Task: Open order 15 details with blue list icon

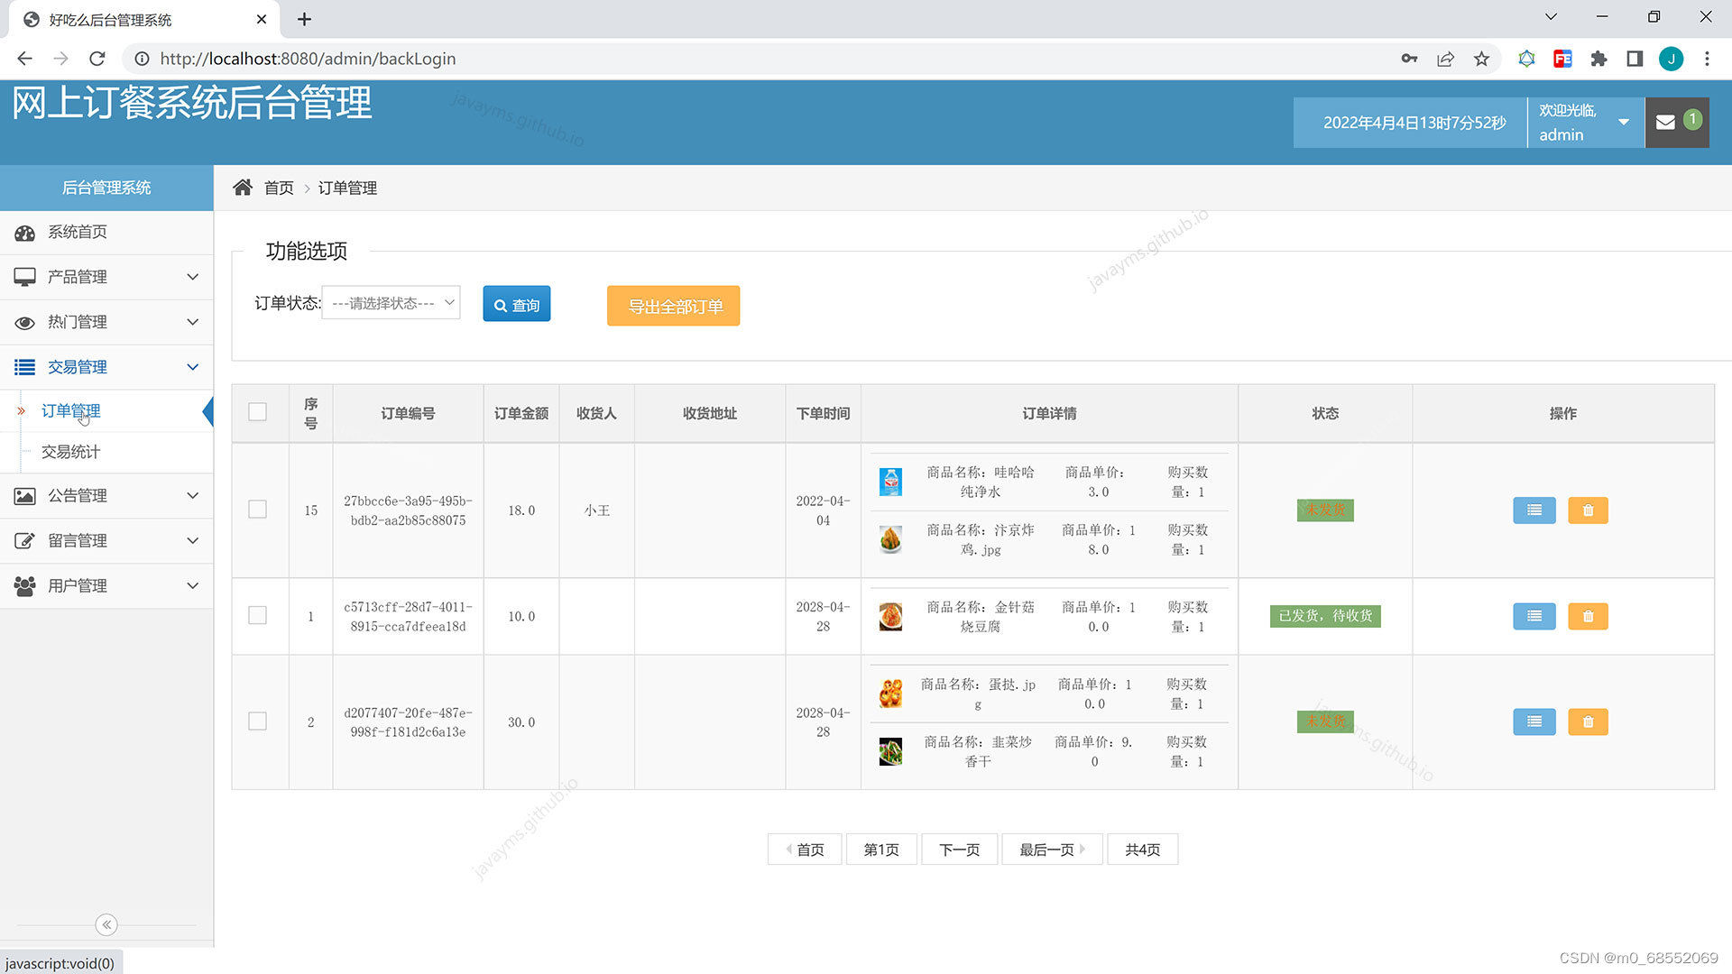Action: pyautogui.click(x=1534, y=510)
